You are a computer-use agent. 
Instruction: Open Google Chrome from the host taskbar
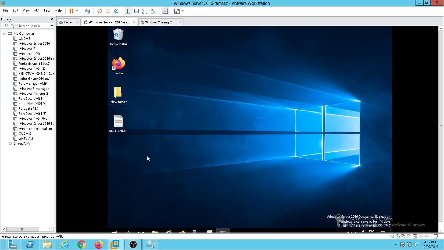click(82, 245)
